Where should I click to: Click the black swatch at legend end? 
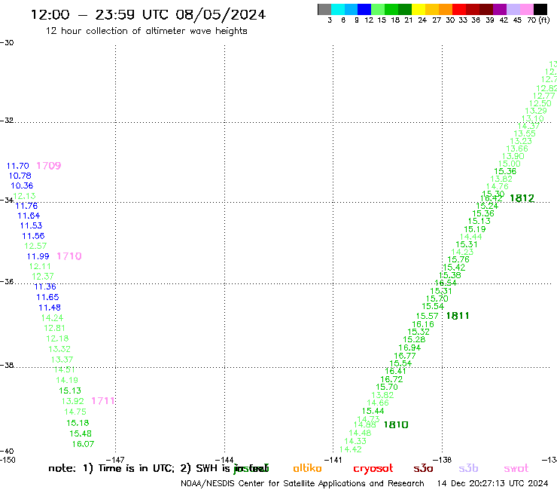[540, 9]
